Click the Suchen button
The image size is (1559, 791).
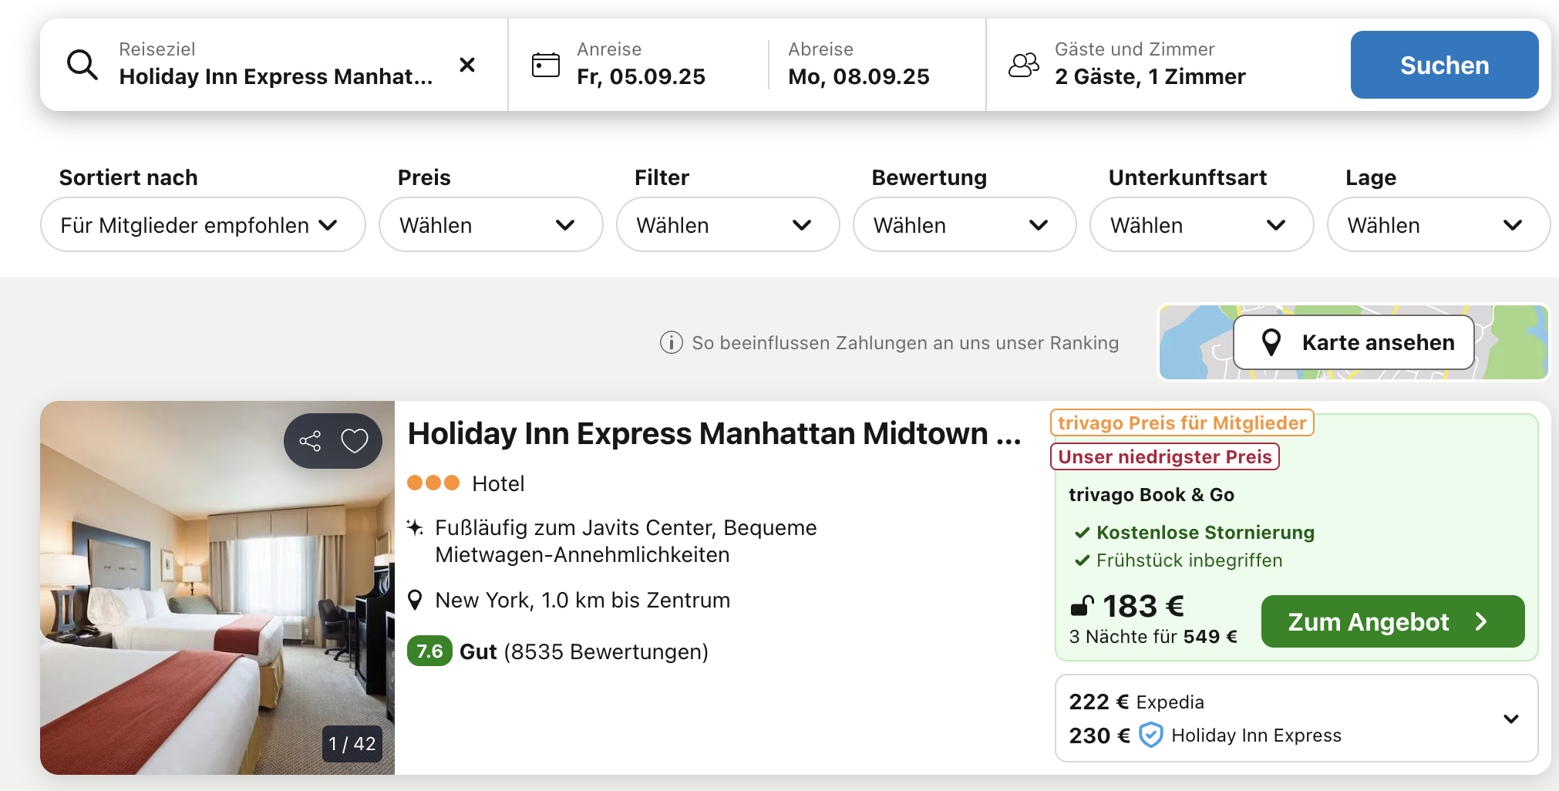click(x=1444, y=65)
